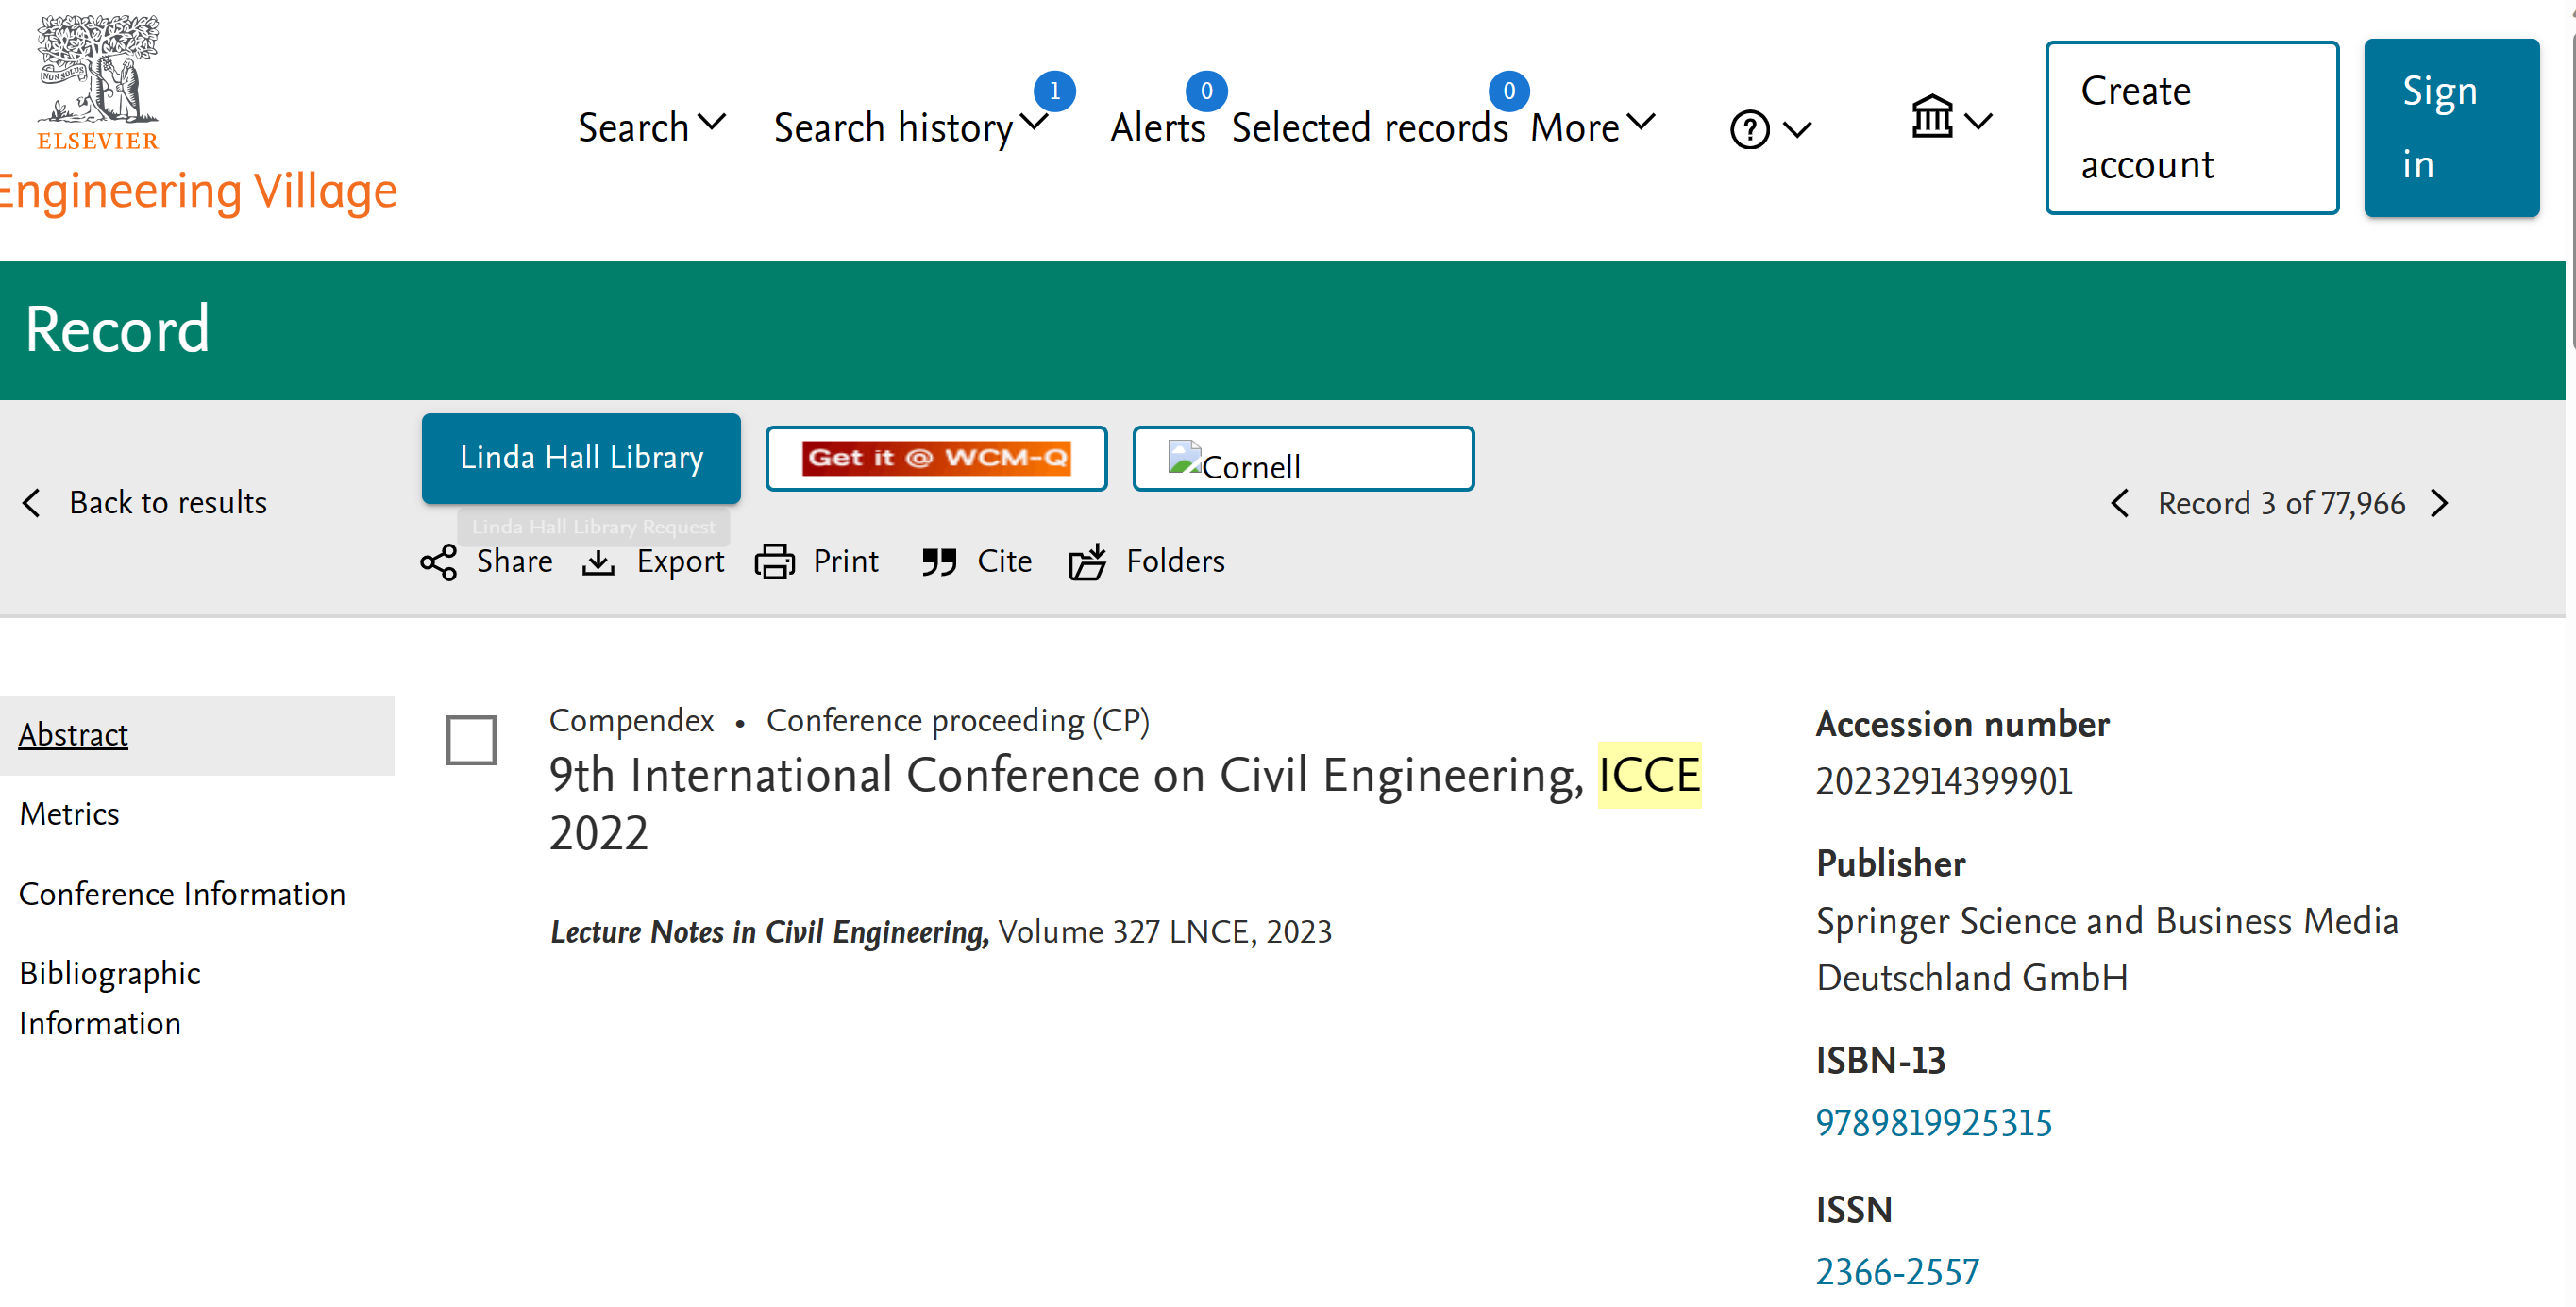
Task: Click the Export download icon
Action: 598,563
